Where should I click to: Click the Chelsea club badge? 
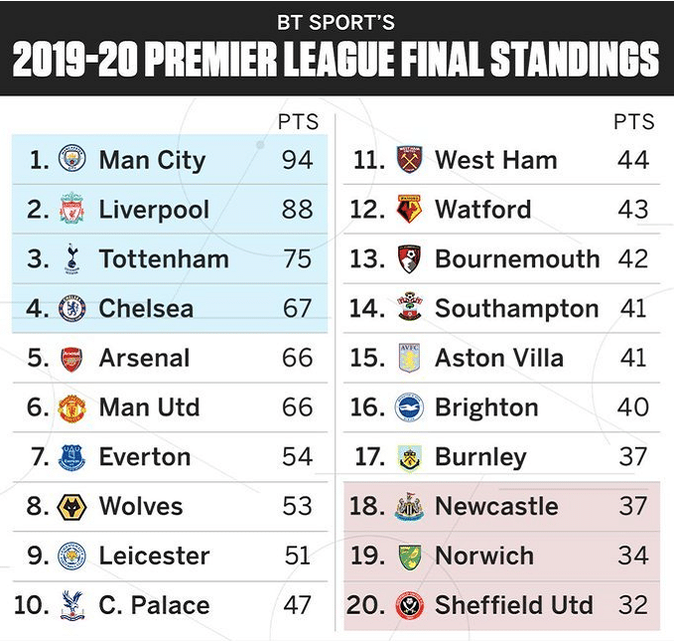pyautogui.click(x=71, y=309)
